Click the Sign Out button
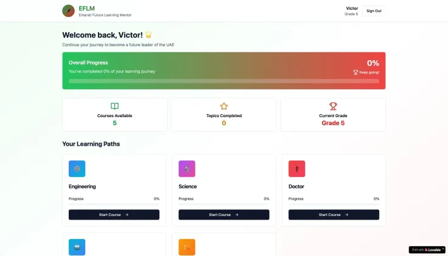 tap(374, 11)
